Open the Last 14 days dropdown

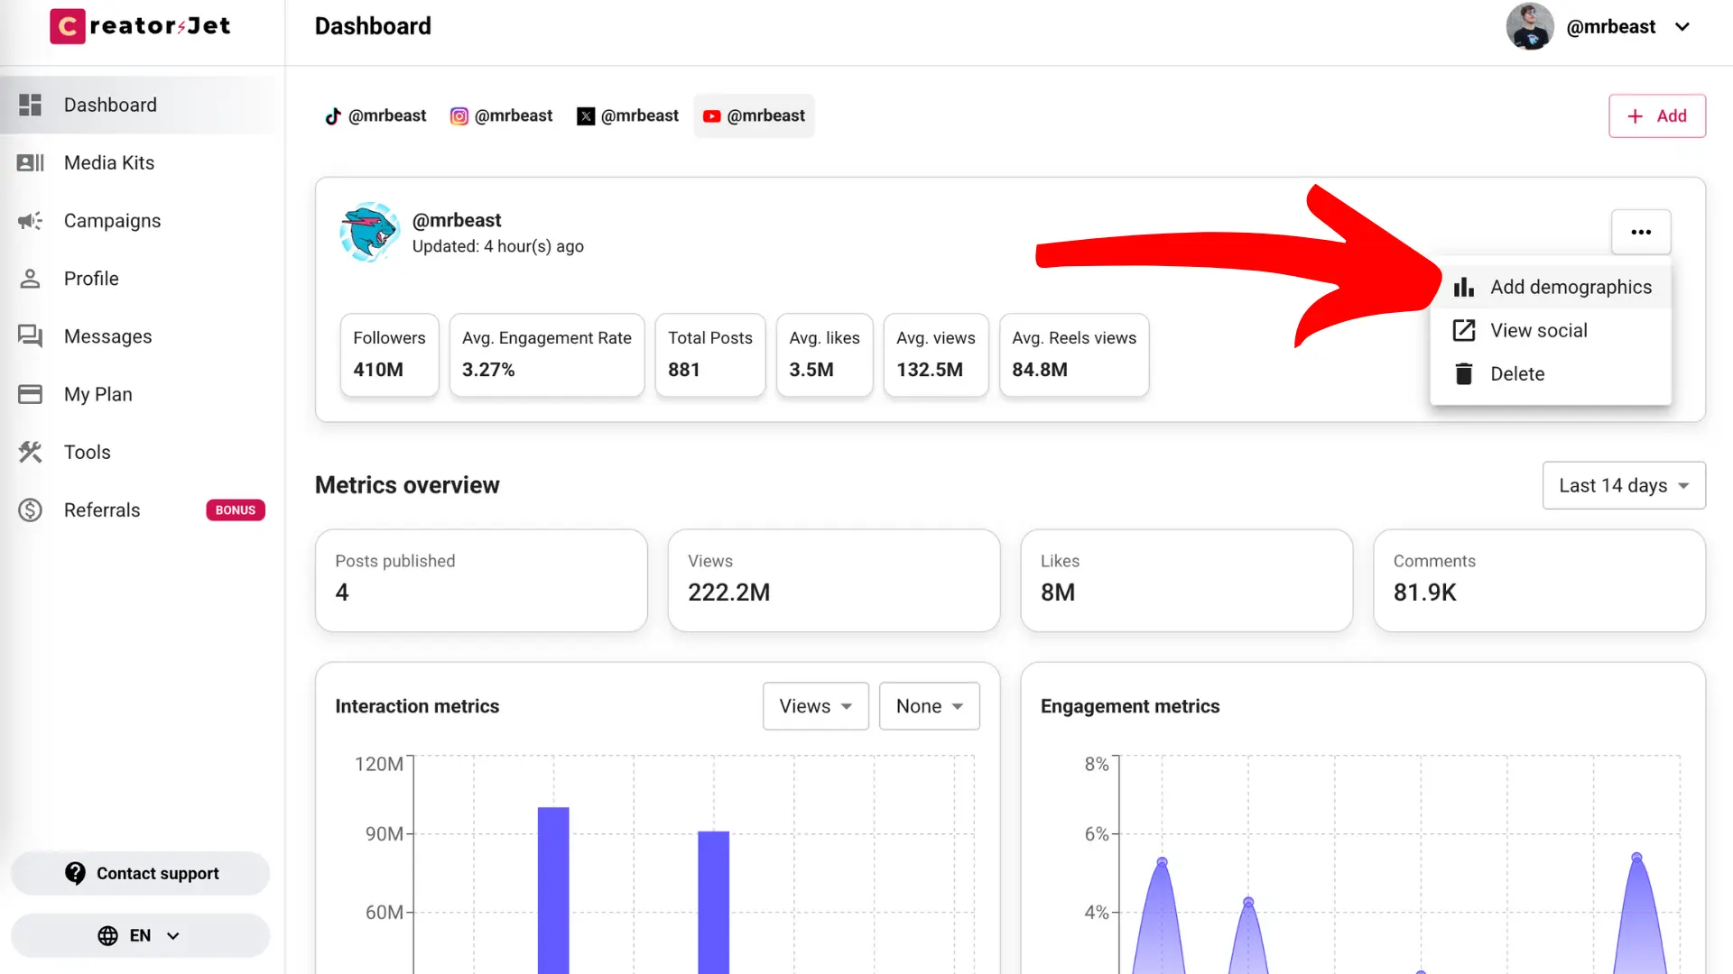pos(1624,485)
